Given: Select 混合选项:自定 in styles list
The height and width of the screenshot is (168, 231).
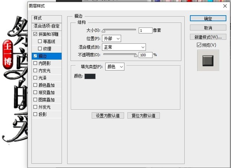Looking at the screenshot, I should pos(47,26).
